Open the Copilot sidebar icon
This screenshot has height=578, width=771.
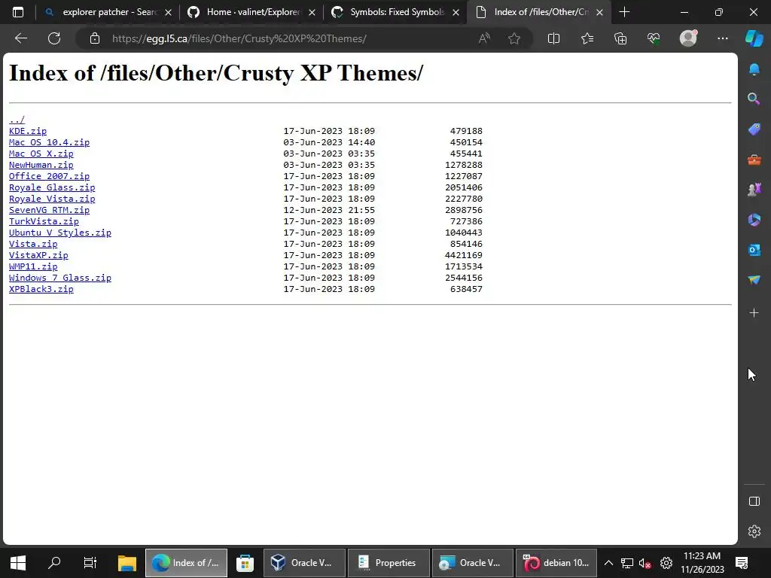[754, 38]
